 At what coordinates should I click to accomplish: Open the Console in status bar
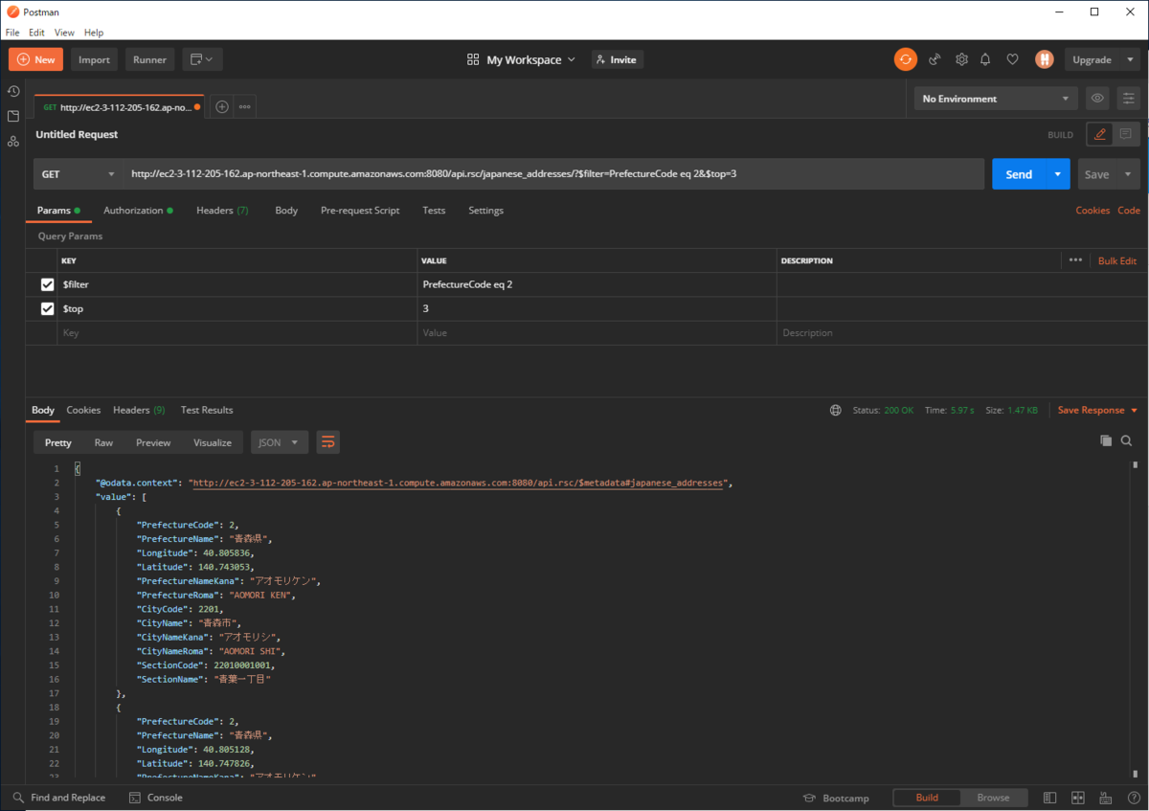[x=157, y=798]
